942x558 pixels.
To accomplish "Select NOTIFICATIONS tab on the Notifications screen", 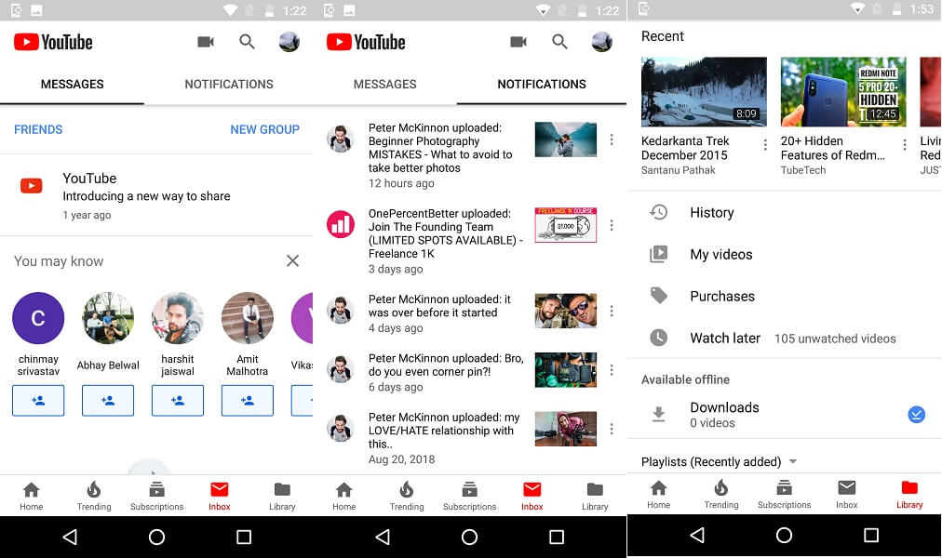I will point(542,85).
